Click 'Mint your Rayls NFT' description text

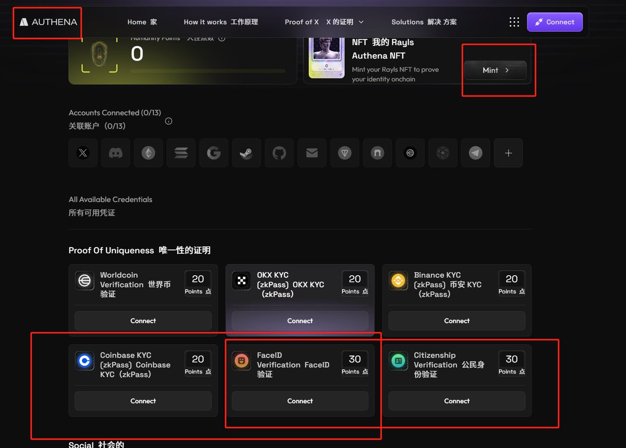(x=395, y=74)
